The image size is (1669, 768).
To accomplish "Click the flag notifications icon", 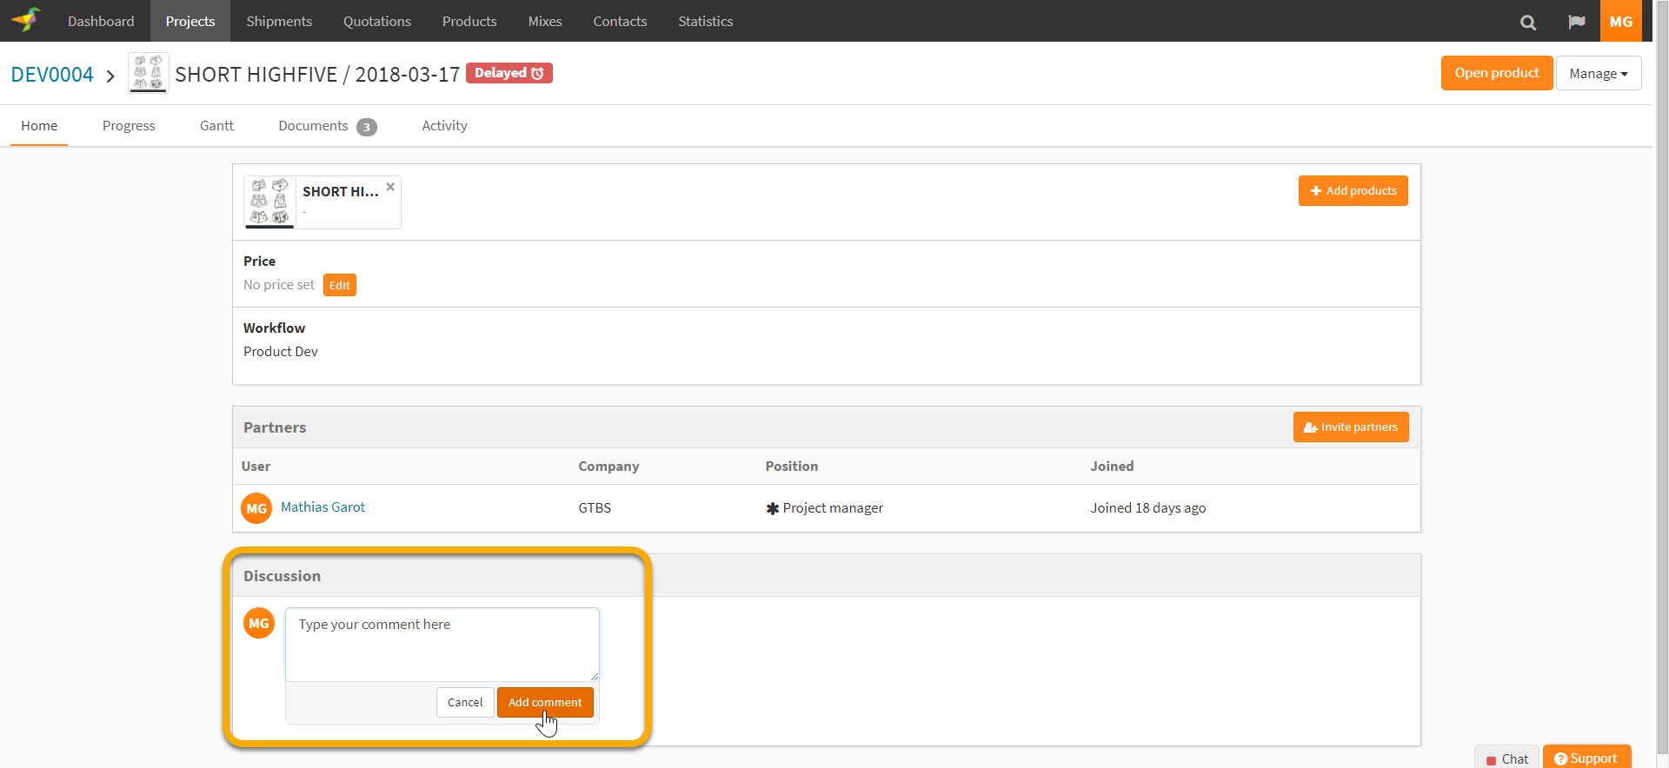I will (1576, 22).
